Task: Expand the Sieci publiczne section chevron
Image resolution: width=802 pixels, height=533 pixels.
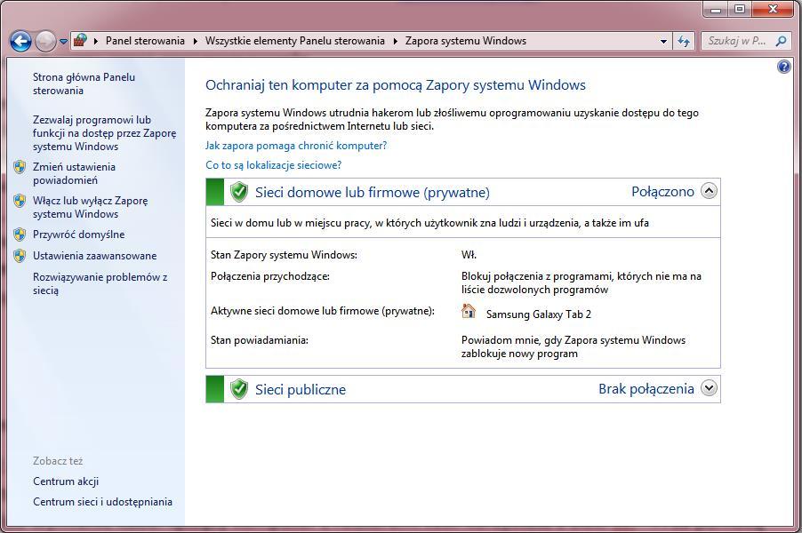Action: coord(709,388)
